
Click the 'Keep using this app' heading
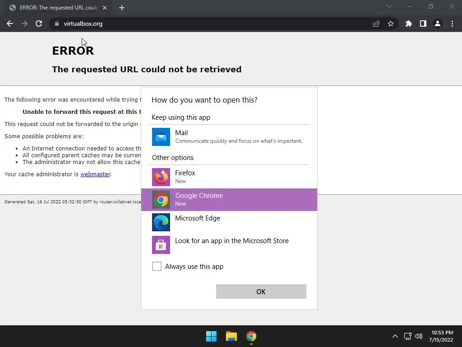coord(181,117)
